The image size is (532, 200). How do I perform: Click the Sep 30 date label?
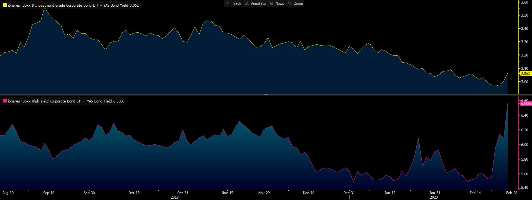tap(89, 193)
